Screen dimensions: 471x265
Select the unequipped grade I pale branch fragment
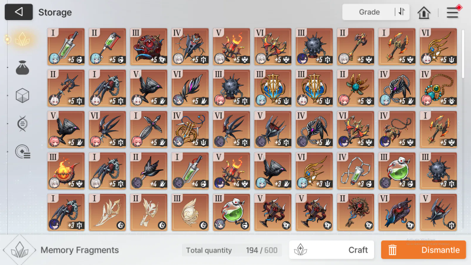(107, 212)
